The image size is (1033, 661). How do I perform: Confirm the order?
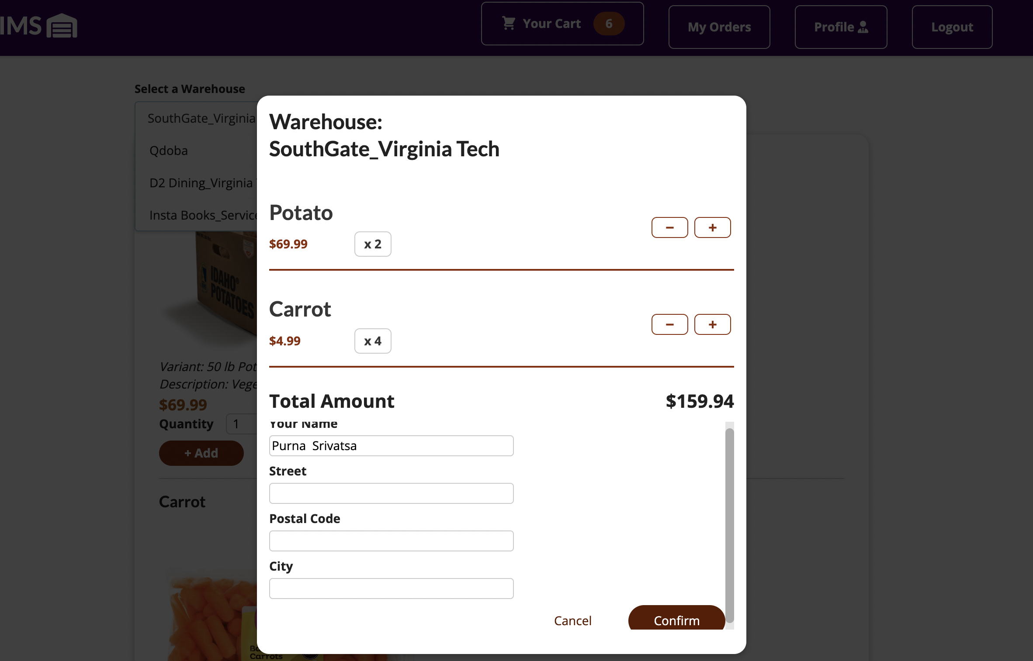pos(676,619)
